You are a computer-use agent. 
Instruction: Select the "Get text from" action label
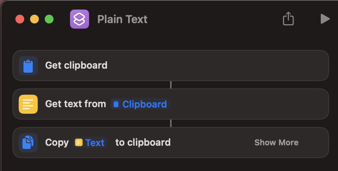click(x=76, y=104)
